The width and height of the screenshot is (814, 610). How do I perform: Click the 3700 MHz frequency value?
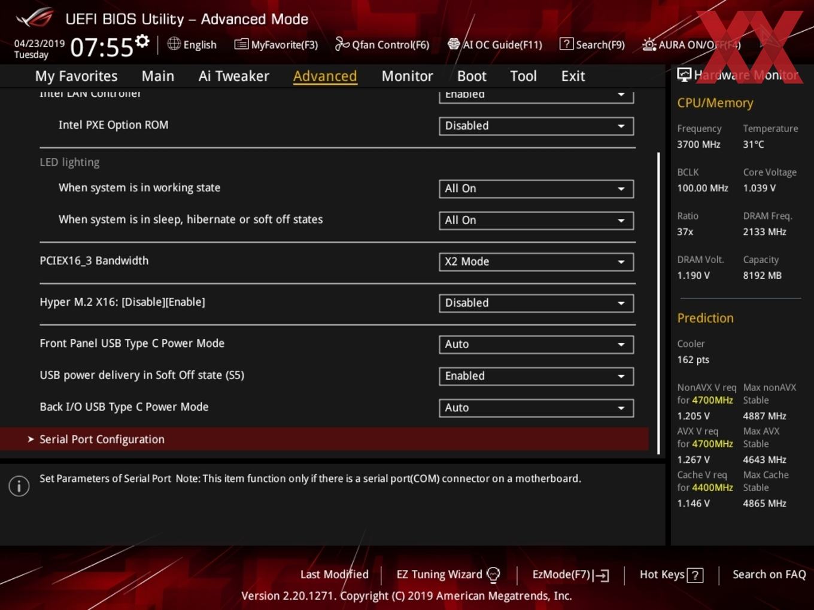click(698, 144)
